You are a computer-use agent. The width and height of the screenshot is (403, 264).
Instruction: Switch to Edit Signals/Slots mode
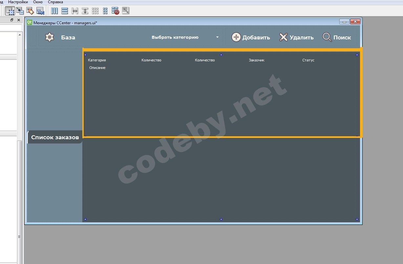click(x=20, y=11)
